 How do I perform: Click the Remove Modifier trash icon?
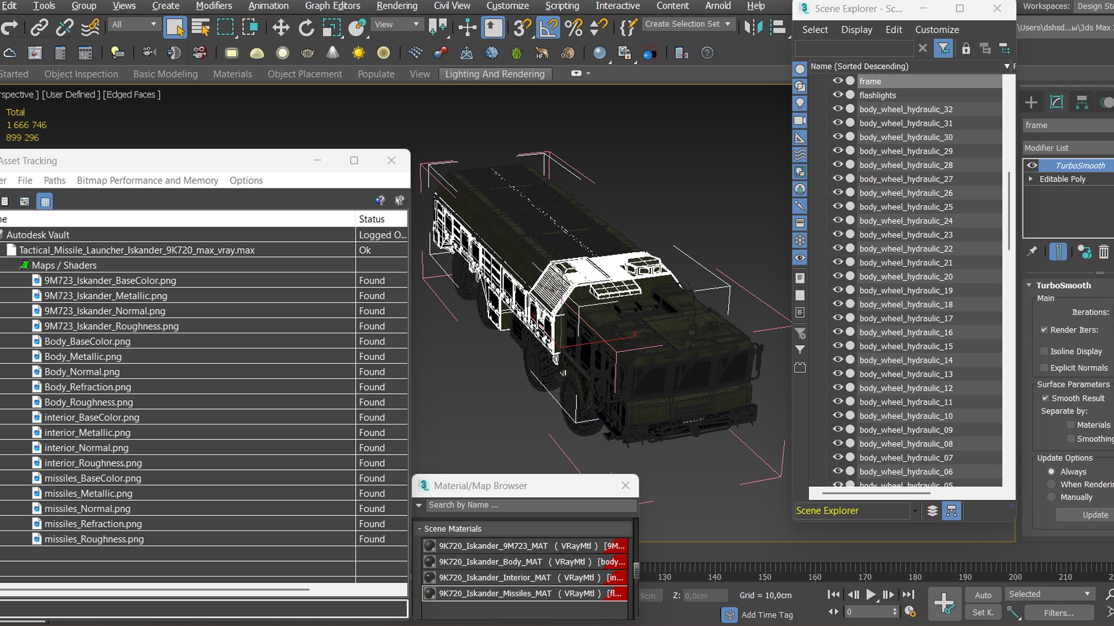pyautogui.click(x=1104, y=252)
